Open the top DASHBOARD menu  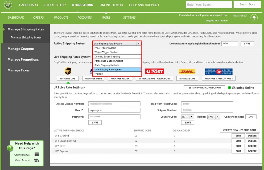click(x=28, y=5)
